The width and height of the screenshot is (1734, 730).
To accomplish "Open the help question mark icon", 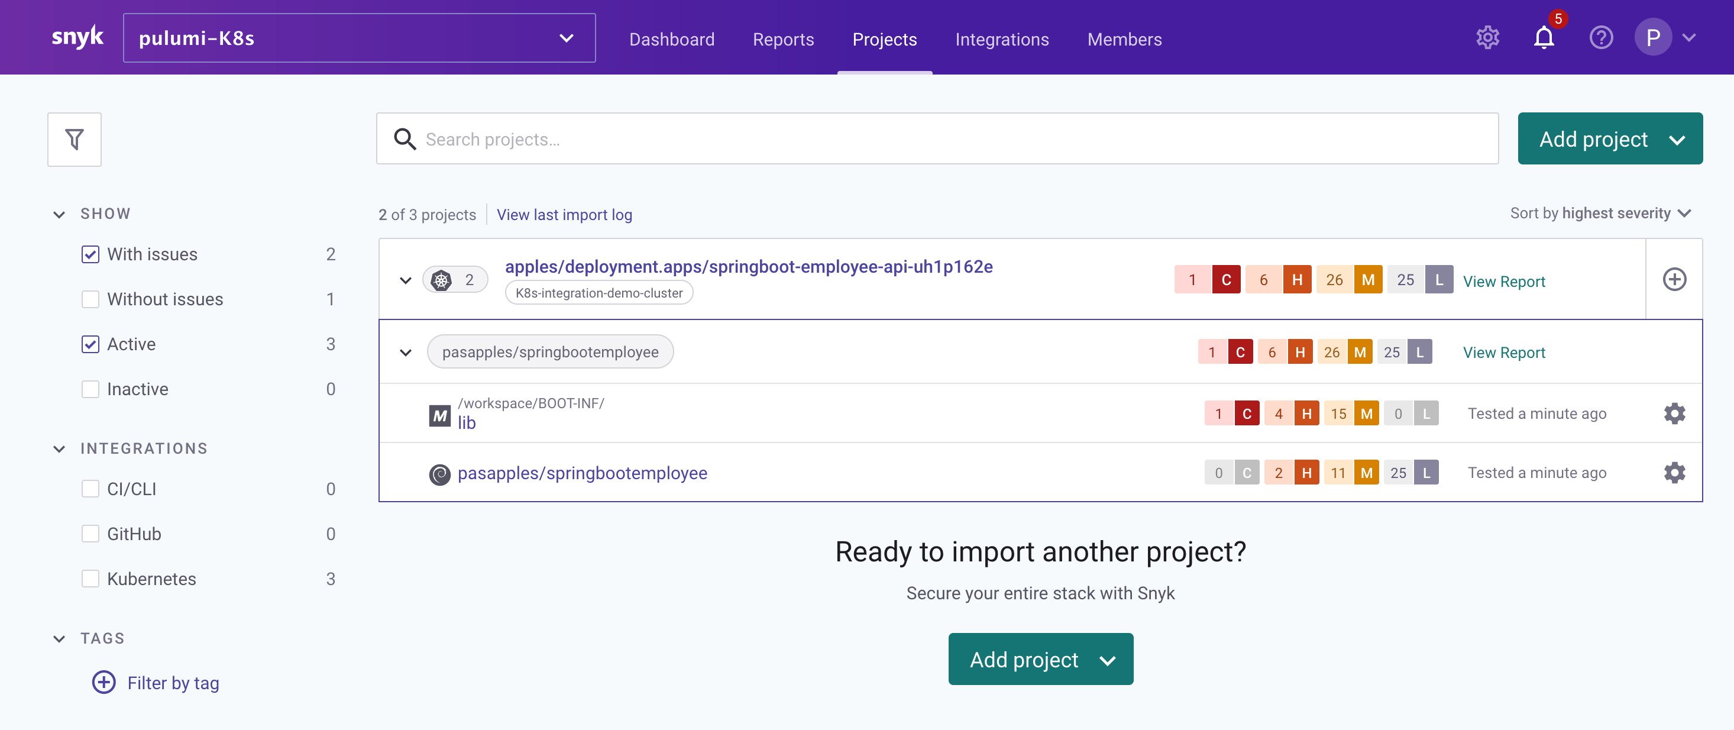I will [x=1601, y=38].
